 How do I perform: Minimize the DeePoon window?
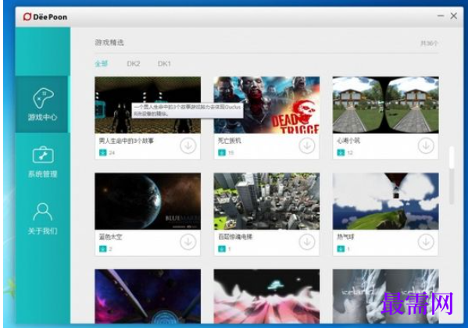pyautogui.click(x=441, y=16)
